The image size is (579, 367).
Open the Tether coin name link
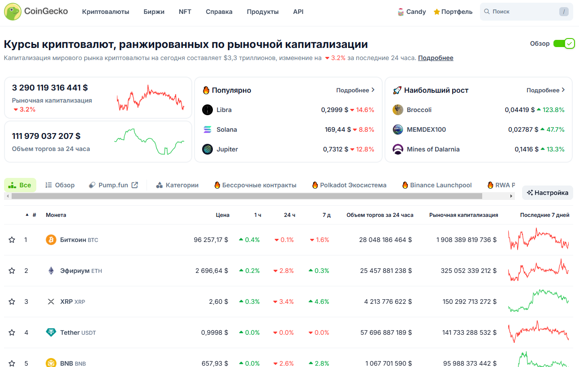[70, 332]
